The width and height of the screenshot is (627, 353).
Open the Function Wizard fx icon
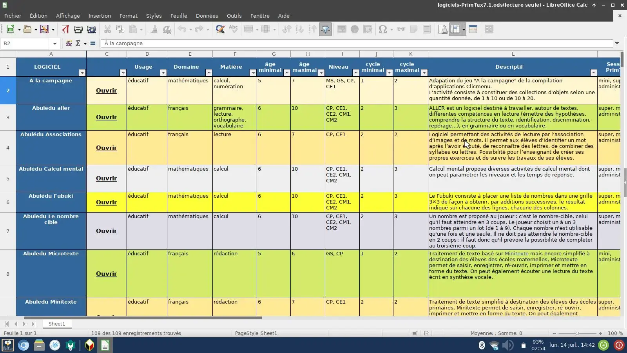pos(69,44)
